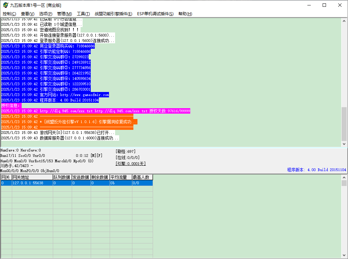Screen dimensions: 348x259
Task: Open the 帮助(H) menu
Action: [185, 14]
